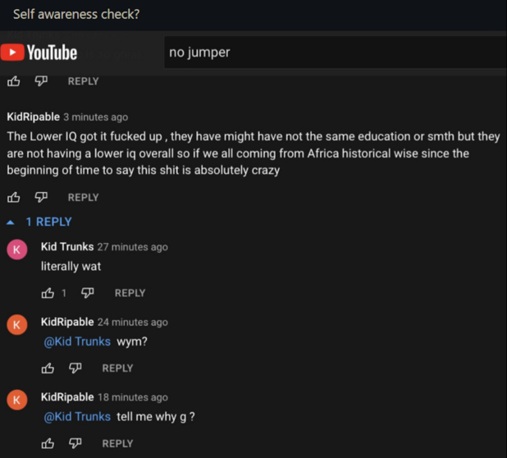Dislike KidRipable's main comment about IQ
Viewport: 507px width, 458px height.
click(x=40, y=197)
